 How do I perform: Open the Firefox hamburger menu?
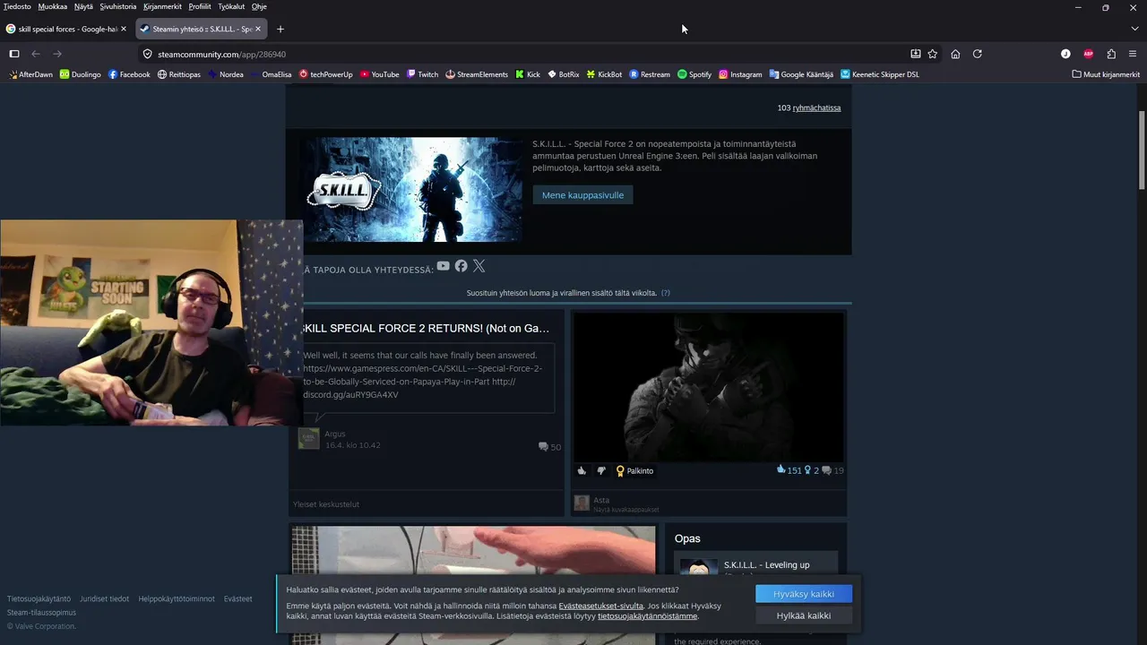click(1133, 54)
